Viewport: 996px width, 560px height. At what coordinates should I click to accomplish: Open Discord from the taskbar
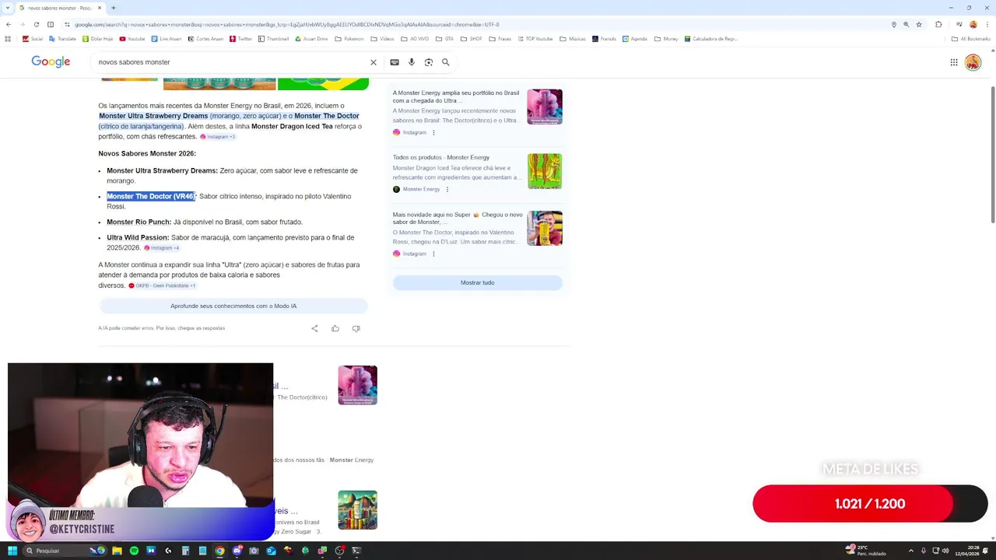click(x=237, y=551)
